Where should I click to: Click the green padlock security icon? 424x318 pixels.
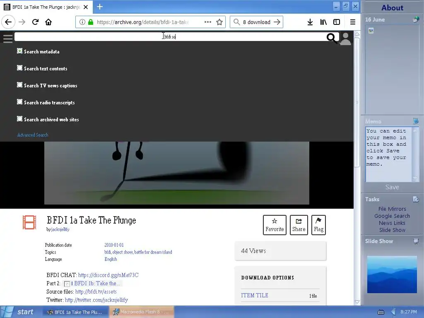click(x=91, y=22)
